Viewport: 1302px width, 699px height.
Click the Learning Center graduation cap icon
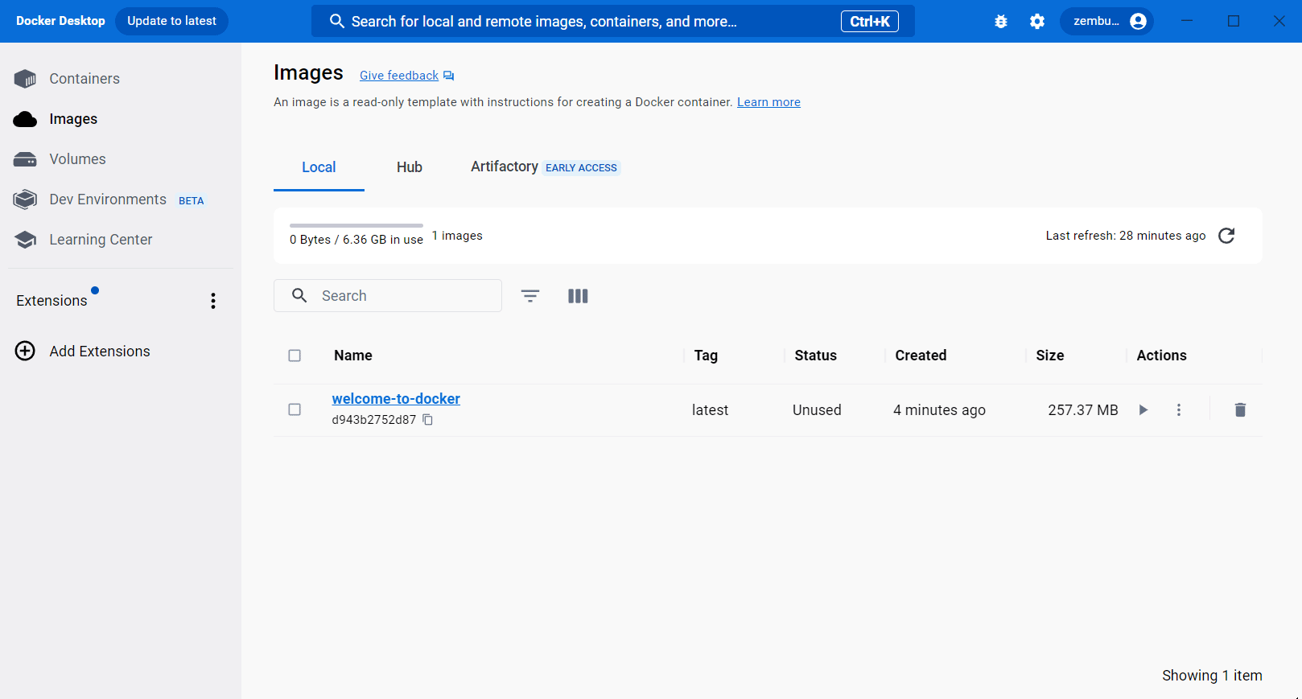click(x=25, y=240)
